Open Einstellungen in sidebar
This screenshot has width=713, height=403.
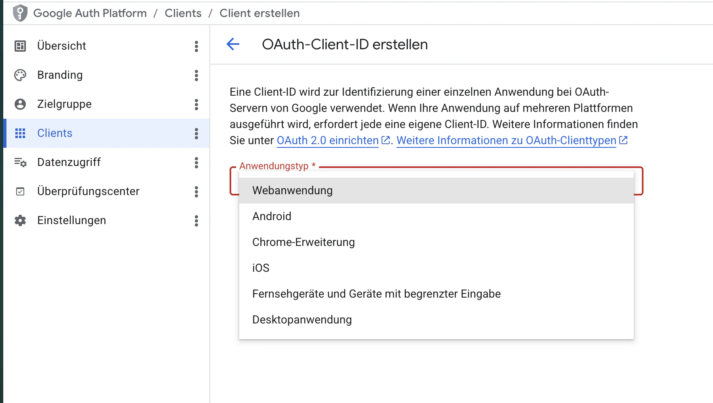pyautogui.click(x=107, y=220)
